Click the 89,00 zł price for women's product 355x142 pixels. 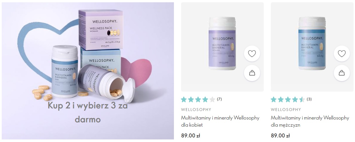(x=191, y=136)
